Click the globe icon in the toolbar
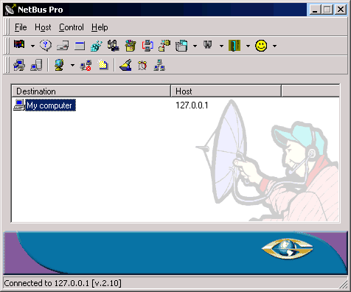351x292 pixels. (59, 65)
